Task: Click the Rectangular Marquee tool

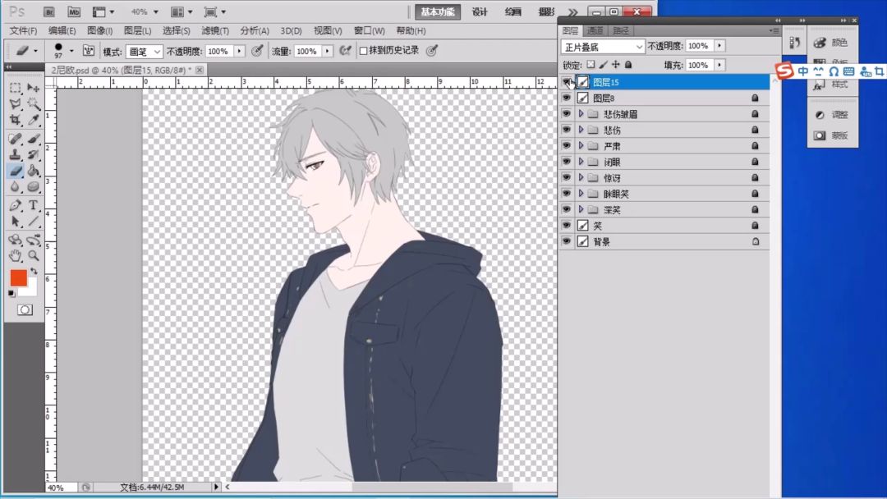Action: 15,88
